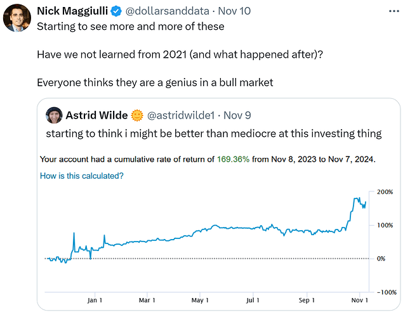Click the May 1 axis tick label
The image size is (403, 317).
[200, 300]
